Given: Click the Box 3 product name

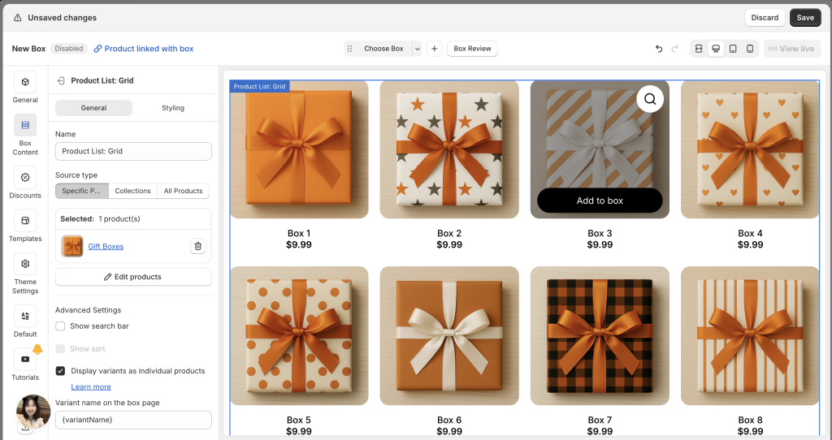Looking at the screenshot, I should pyautogui.click(x=600, y=233).
